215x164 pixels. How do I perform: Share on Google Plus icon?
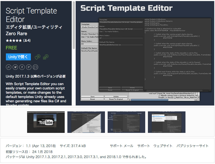29,67
